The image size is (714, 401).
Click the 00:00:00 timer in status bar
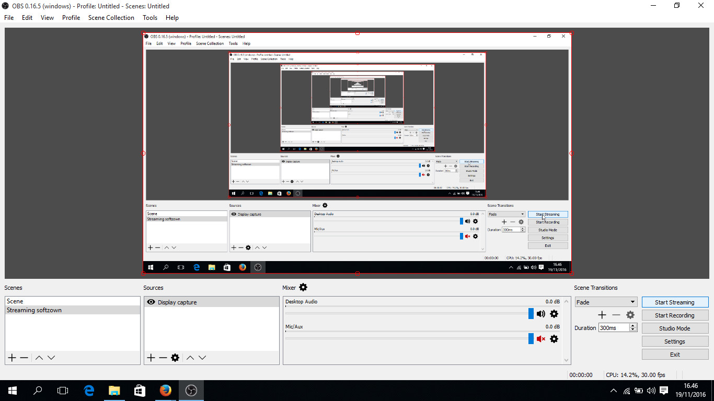581,375
